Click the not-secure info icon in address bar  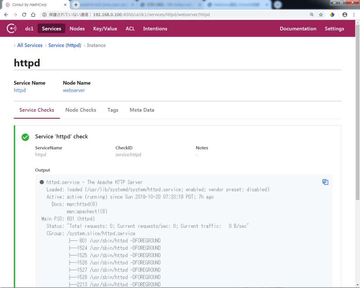point(44,15)
